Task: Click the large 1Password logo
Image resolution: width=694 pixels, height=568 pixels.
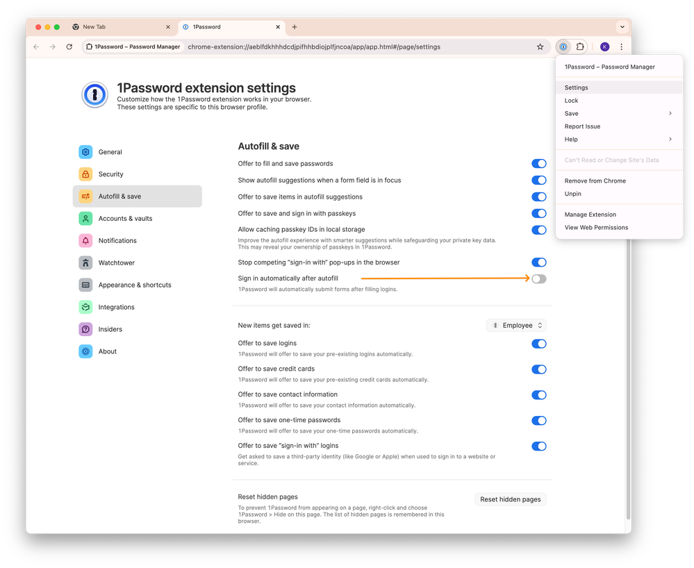Action: tap(94, 94)
